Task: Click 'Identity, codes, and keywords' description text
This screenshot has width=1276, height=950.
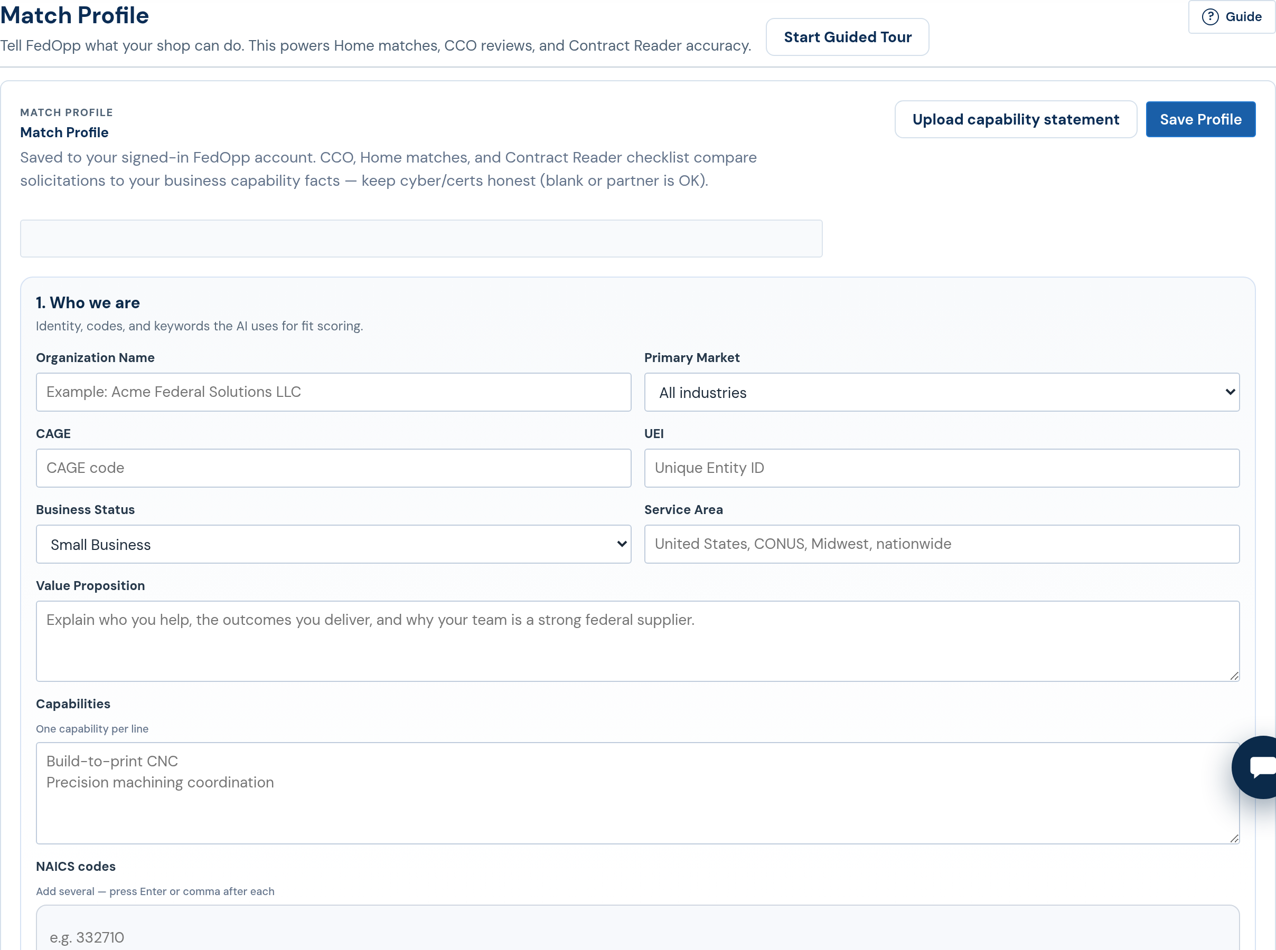Action: 200,326
